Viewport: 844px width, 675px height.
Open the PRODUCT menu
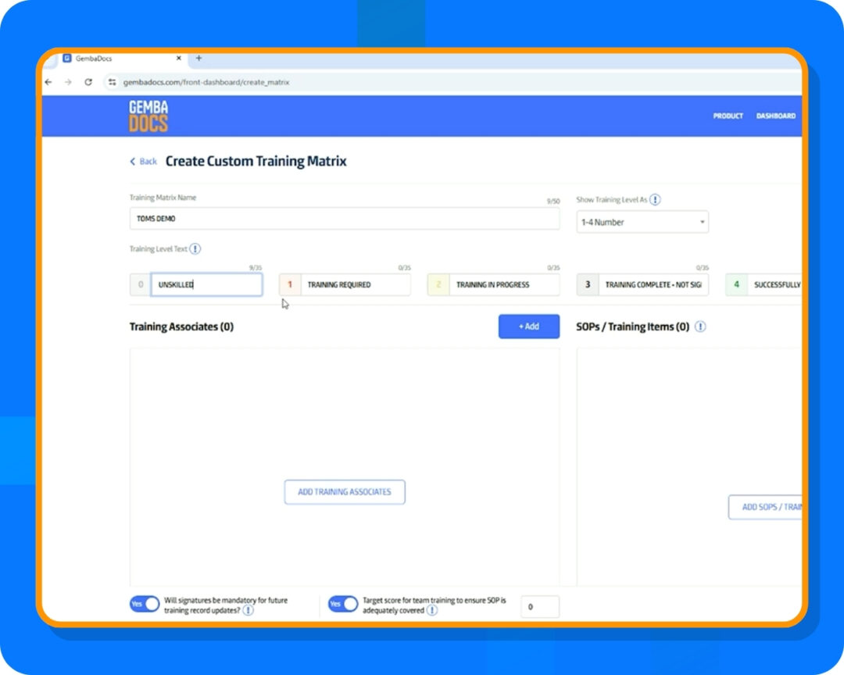(728, 116)
